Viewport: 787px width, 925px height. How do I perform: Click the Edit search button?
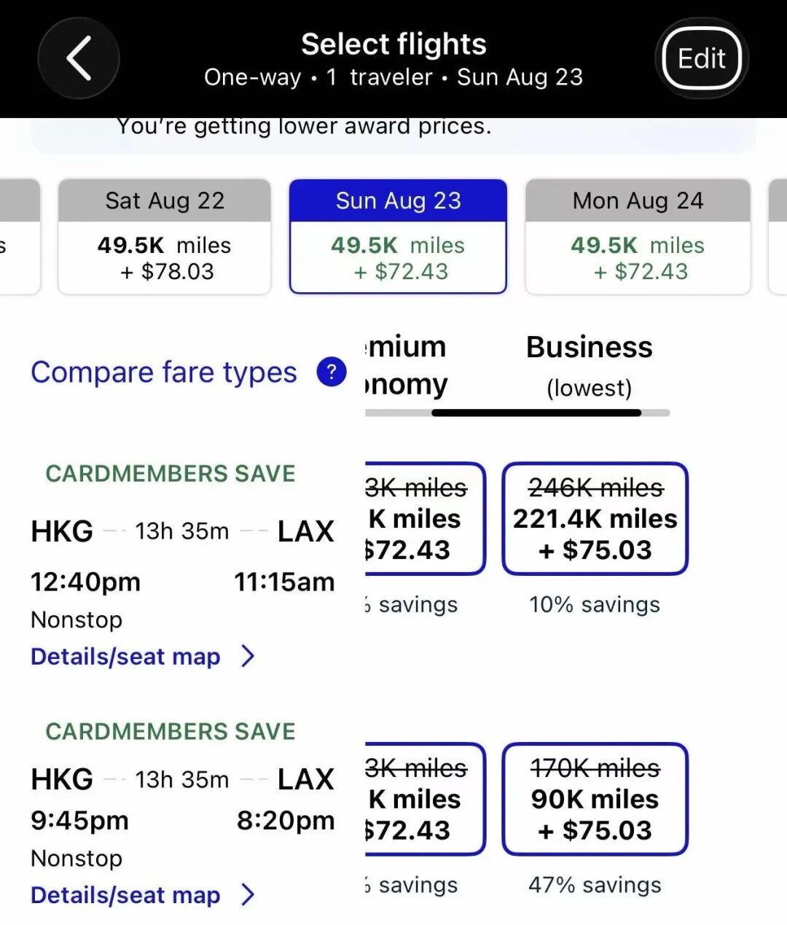pos(701,58)
